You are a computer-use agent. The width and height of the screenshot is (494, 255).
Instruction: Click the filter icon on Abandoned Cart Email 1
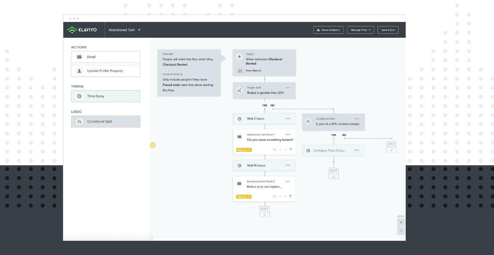pyautogui.click(x=291, y=150)
